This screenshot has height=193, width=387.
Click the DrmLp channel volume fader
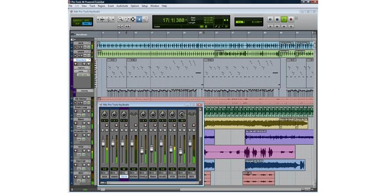pos(142,150)
